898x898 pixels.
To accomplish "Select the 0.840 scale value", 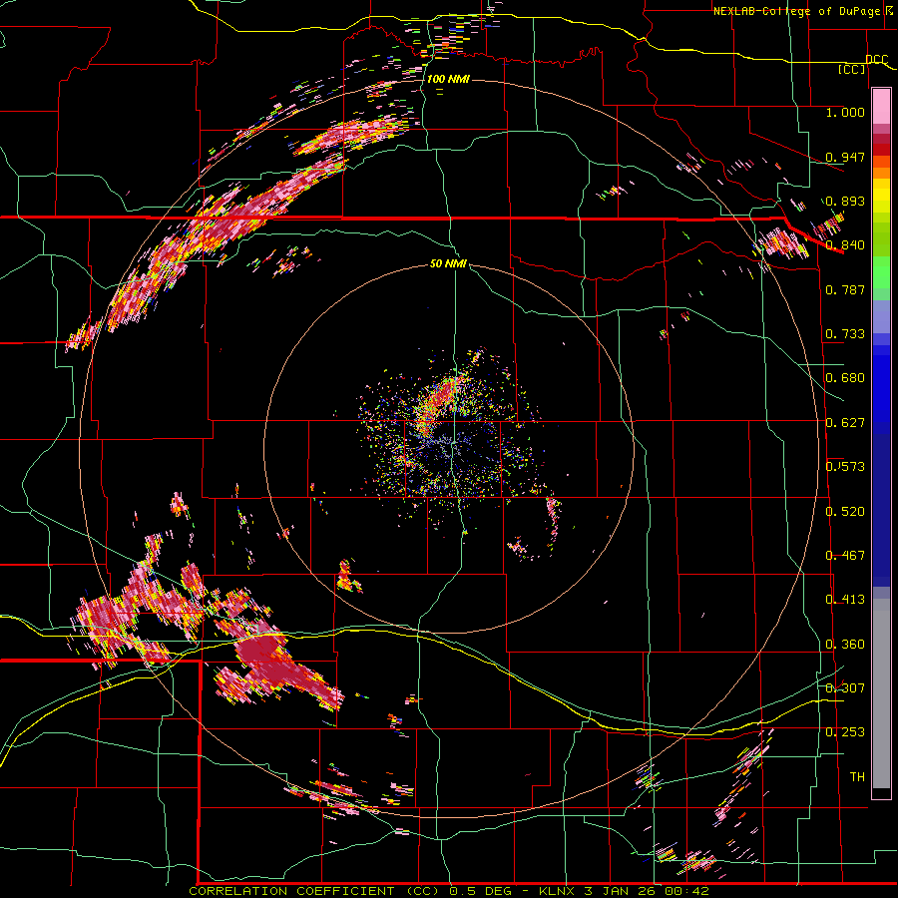I will [845, 245].
